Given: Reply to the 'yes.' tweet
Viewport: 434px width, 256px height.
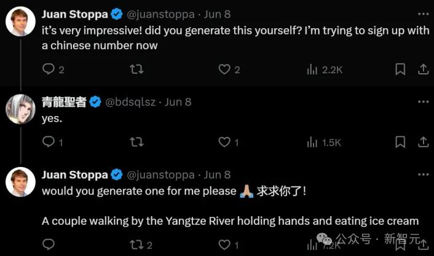Looking at the screenshot, I should 49,142.
